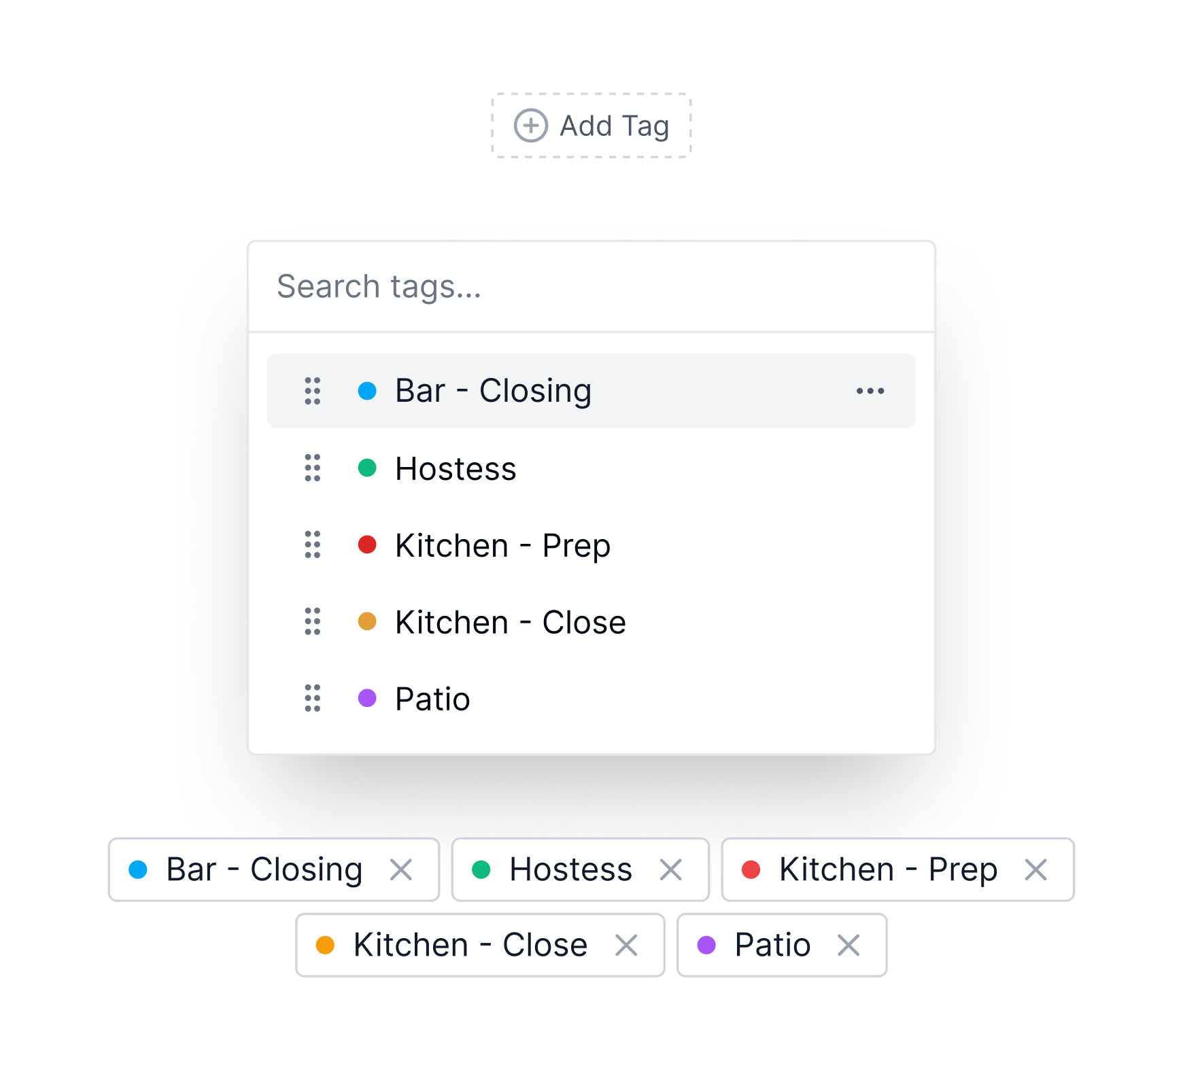Viewport: 1183px width, 1070px height.
Task: Remove the Kitchen - Prep tag chip
Action: [x=1036, y=869]
